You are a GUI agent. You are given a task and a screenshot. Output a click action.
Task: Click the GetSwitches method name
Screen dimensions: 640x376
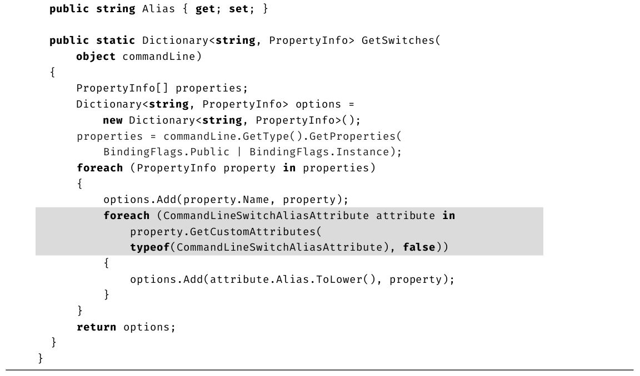click(397, 40)
